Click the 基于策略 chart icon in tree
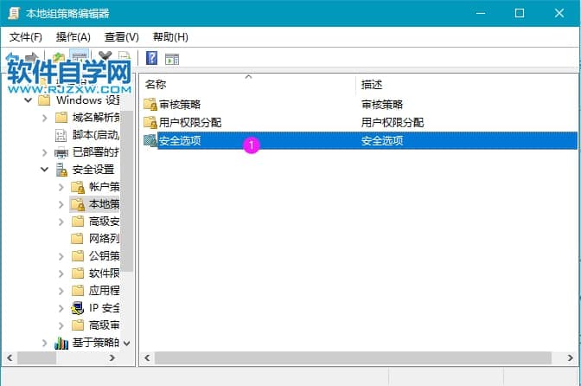Image resolution: width=581 pixels, height=386 pixels. click(61, 343)
